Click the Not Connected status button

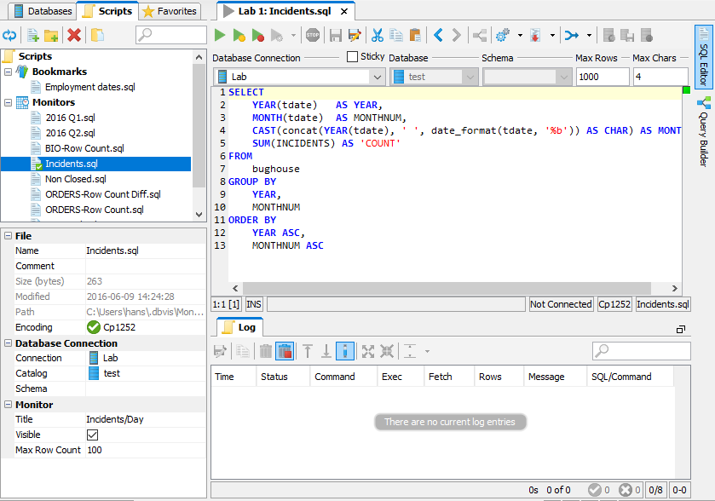pos(561,304)
